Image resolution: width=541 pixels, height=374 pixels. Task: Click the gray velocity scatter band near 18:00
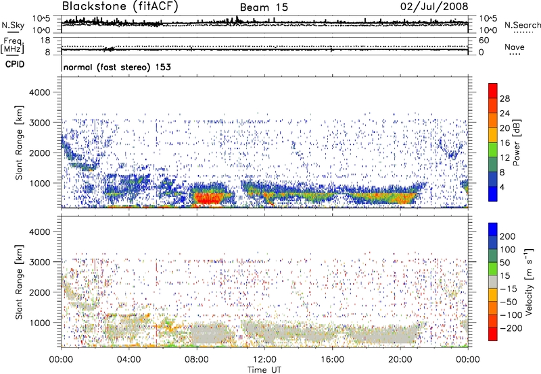[x=383, y=335]
